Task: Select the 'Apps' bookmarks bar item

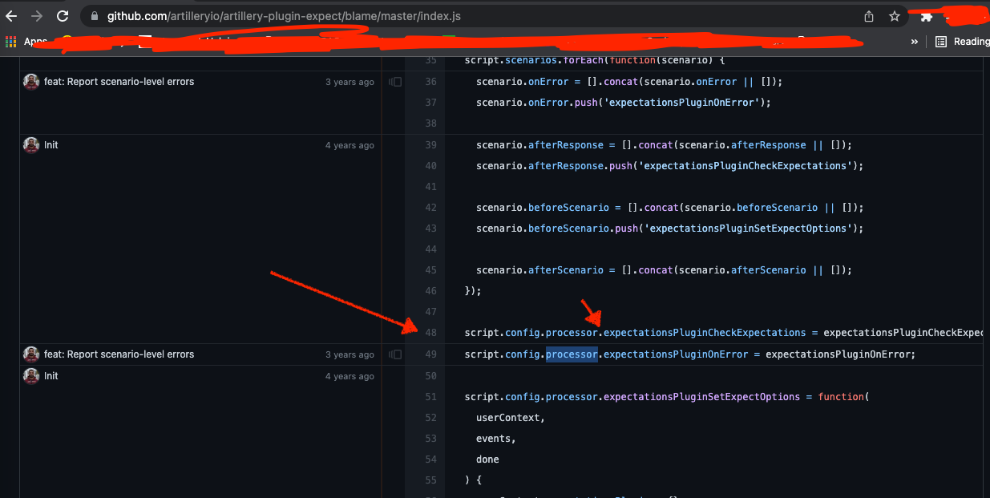Action: click(x=34, y=41)
